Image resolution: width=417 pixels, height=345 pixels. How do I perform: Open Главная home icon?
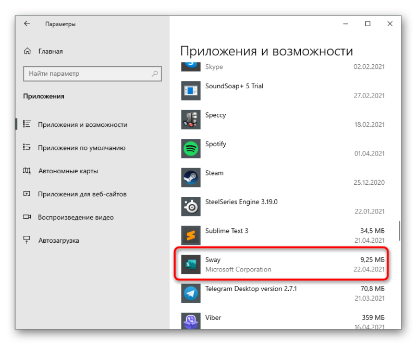point(28,51)
